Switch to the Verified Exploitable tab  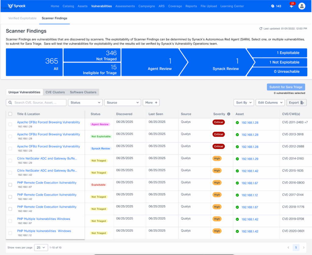pyautogui.click(x=22, y=18)
